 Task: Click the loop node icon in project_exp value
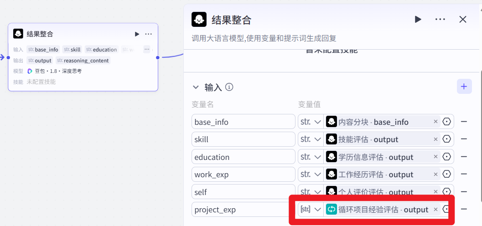(332, 210)
